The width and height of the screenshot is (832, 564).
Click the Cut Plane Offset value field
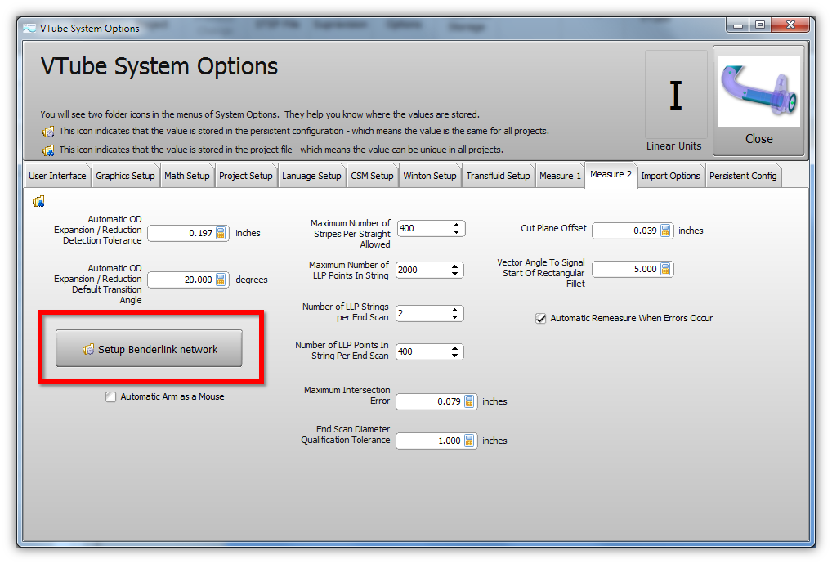[625, 231]
